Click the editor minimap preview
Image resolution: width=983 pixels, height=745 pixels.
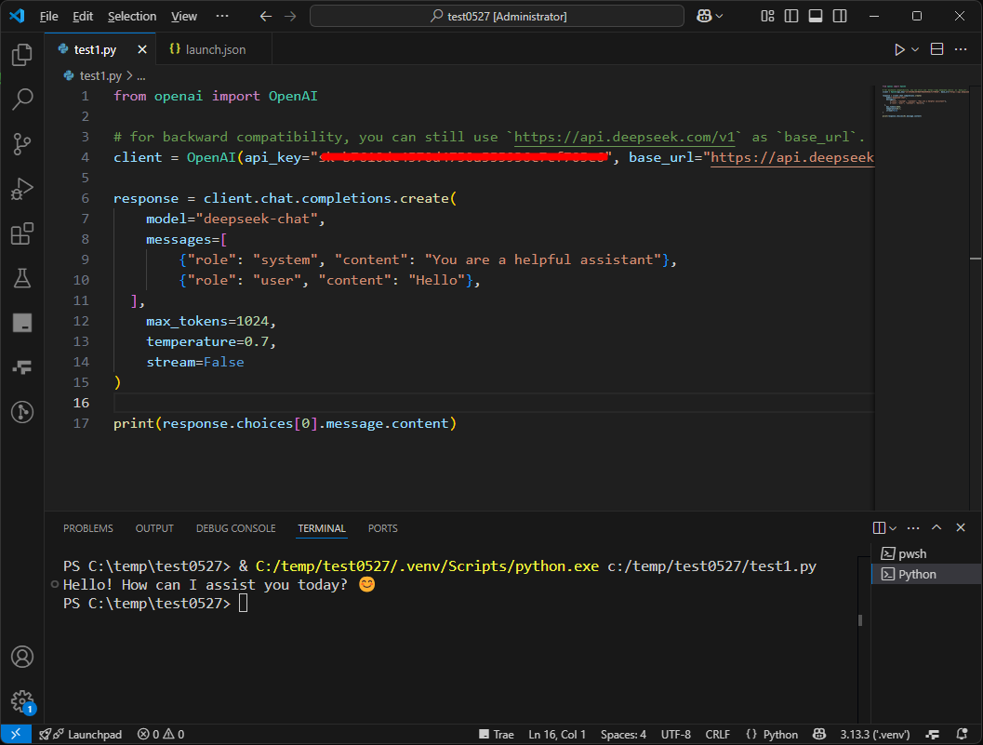pyautogui.click(x=922, y=100)
